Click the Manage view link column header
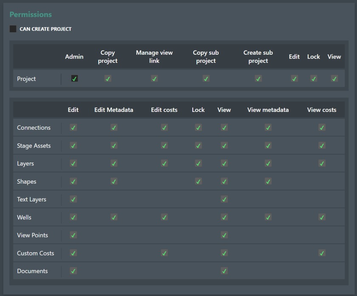Viewport: 357px width, 296px height. pyautogui.click(x=155, y=57)
